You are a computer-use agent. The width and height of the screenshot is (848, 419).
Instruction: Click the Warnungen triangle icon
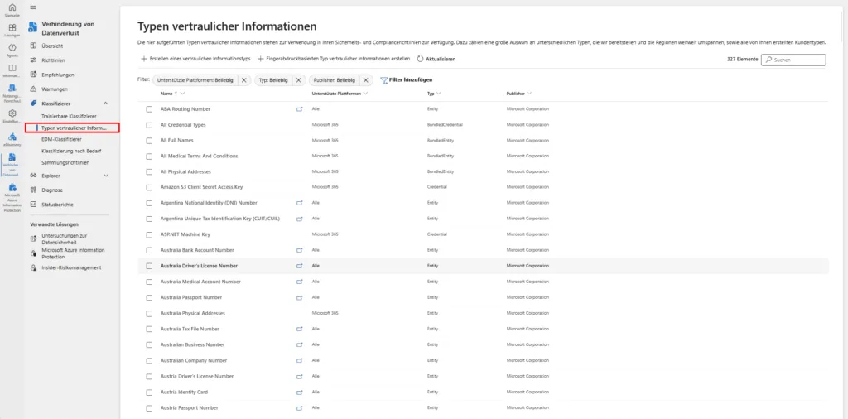point(33,89)
